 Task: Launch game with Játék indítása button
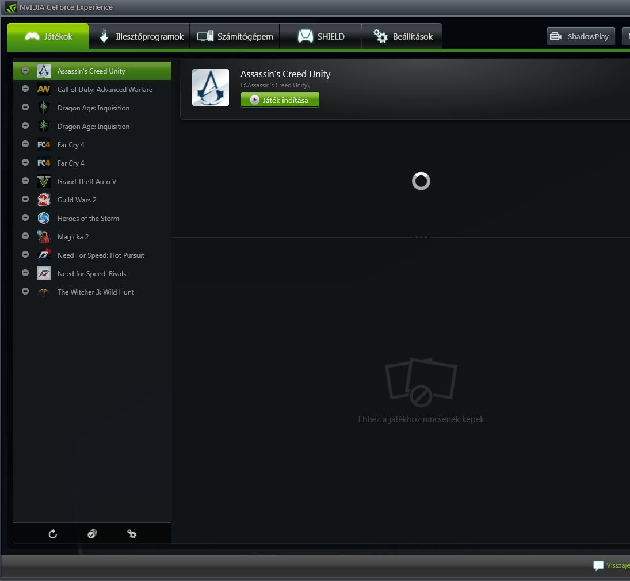[280, 100]
